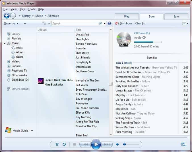Image resolution: width=192 pixels, height=152 pixels.
Task: Click the Artist icon under Music
Action: coord(13,48)
